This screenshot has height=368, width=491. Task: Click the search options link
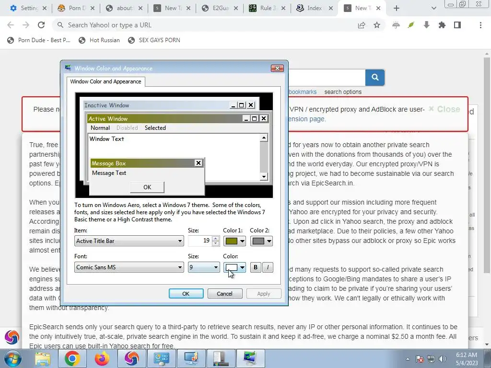pyautogui.click(x=343, y=92)
